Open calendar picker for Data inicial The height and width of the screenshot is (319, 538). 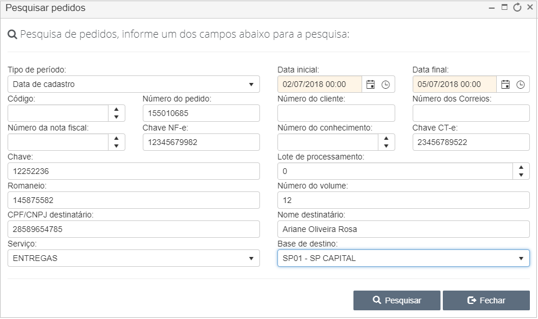[370, 84]
